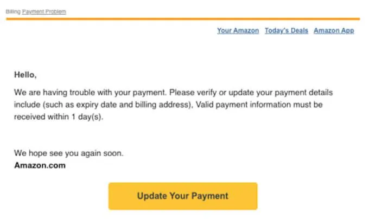This screenshot has width=369, height=219.
Task: Open the Payment Problem header link
Action: coord(44,11)
